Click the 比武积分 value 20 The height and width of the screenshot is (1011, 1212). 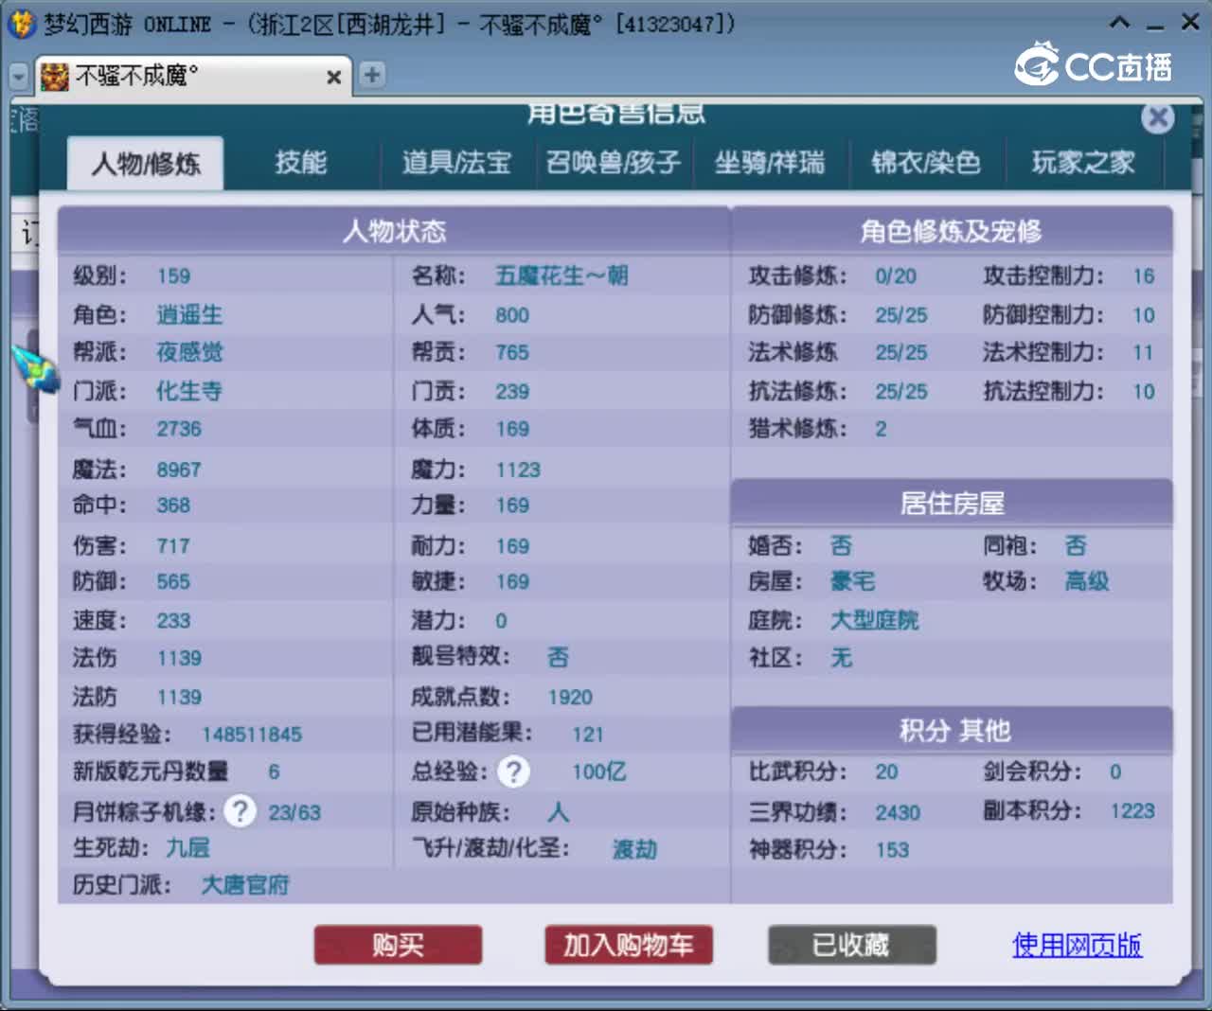point(886,772)
